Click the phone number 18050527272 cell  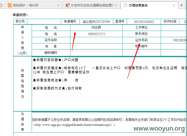96,34
